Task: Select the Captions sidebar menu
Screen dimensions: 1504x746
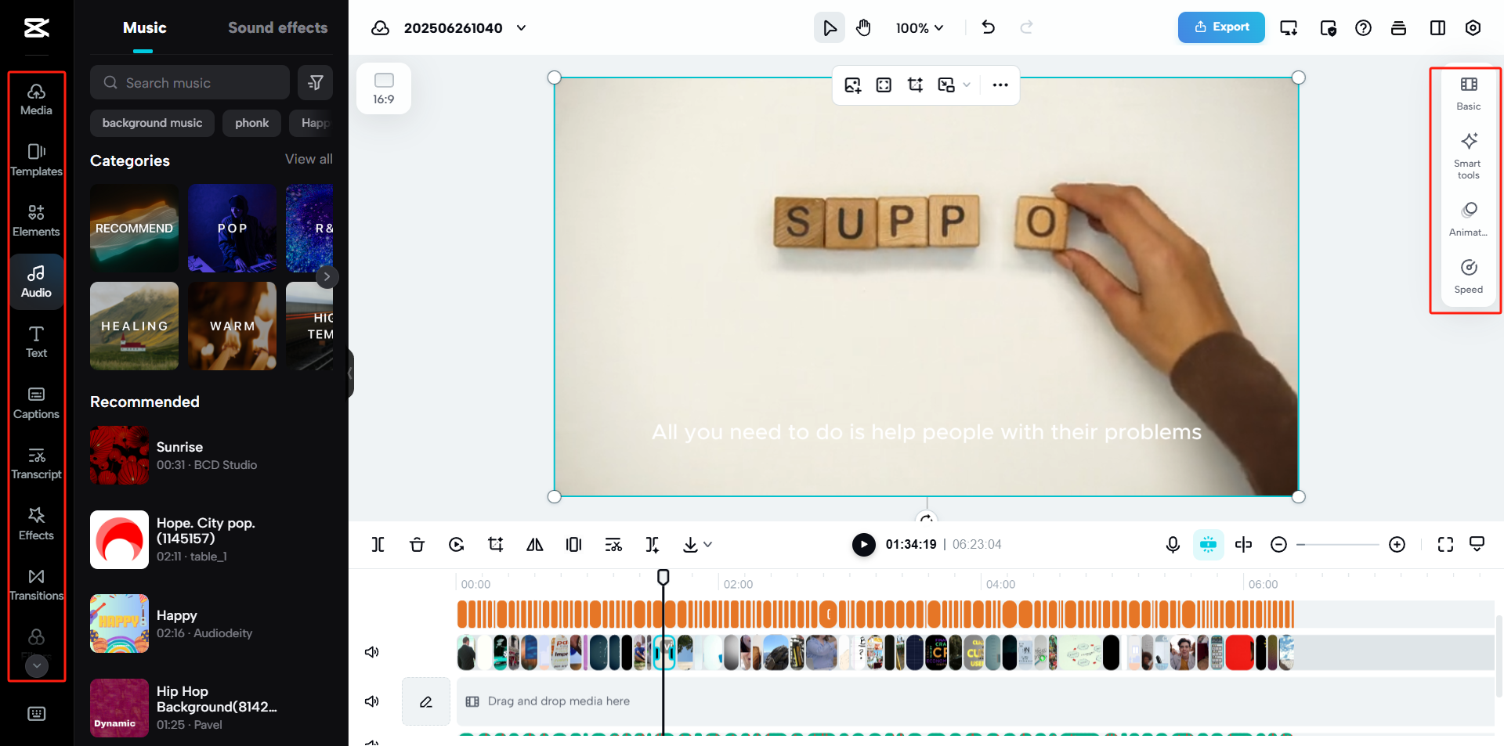Action: (36, 402)
